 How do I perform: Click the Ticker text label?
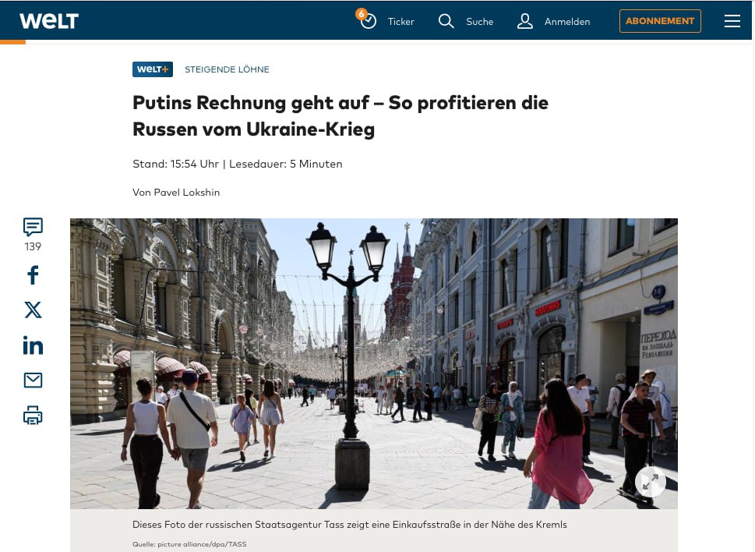click(x=400, y=22)
